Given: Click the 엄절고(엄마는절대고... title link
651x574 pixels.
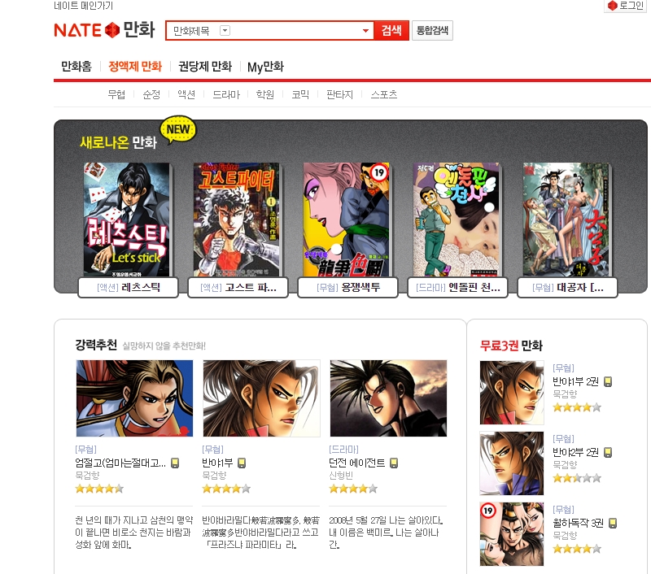Looking at the screenshot, I should (x=120, y=463).
